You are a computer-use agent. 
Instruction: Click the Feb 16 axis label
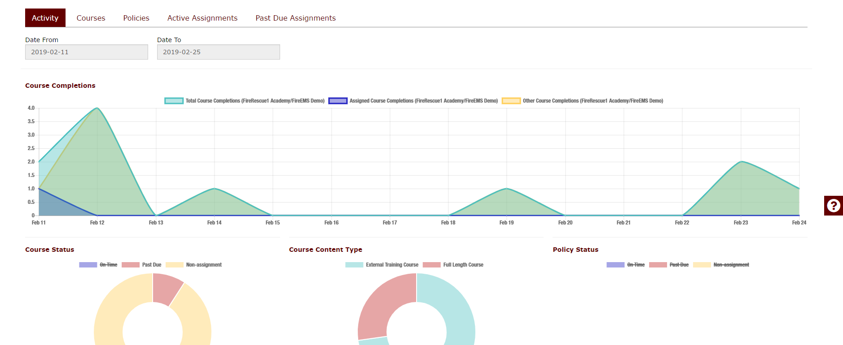coord(332,223)
